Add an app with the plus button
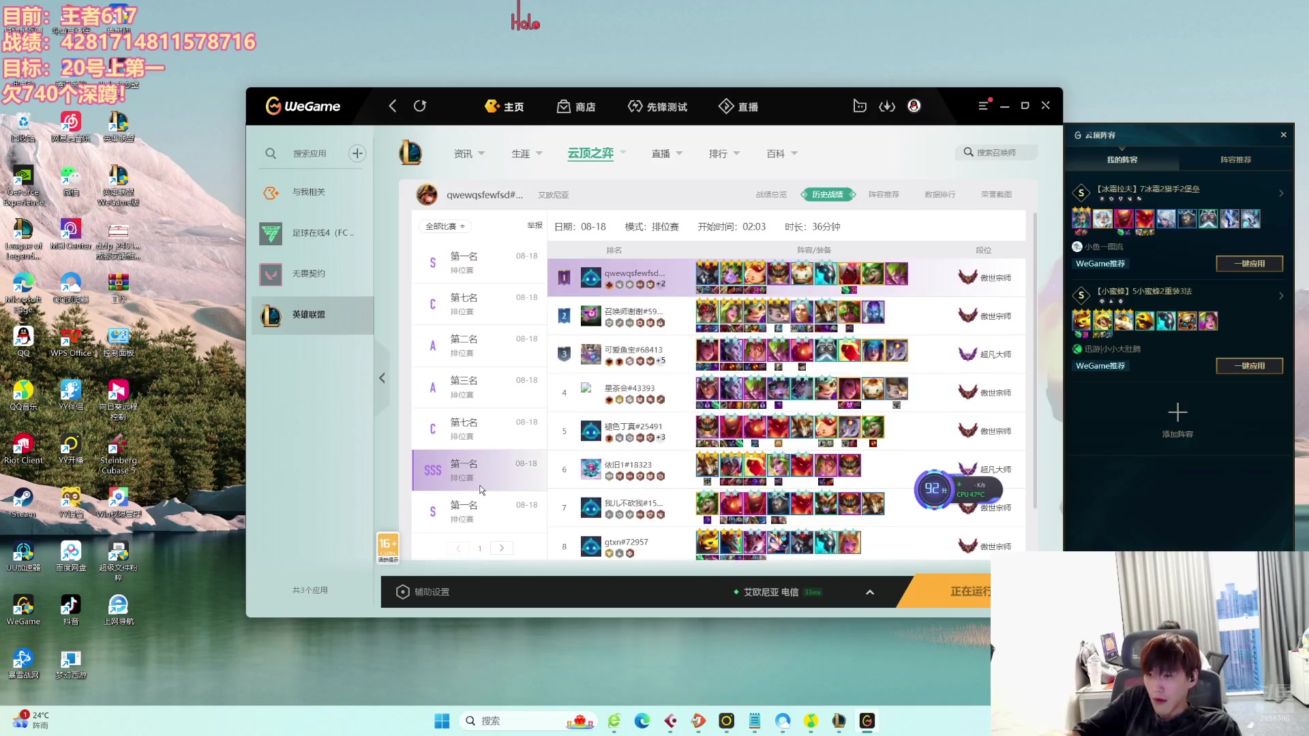Viewport: 1309px width, 736px height. point(357,153)
